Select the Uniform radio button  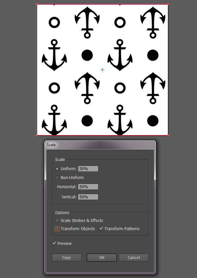[x=57, y=169]
